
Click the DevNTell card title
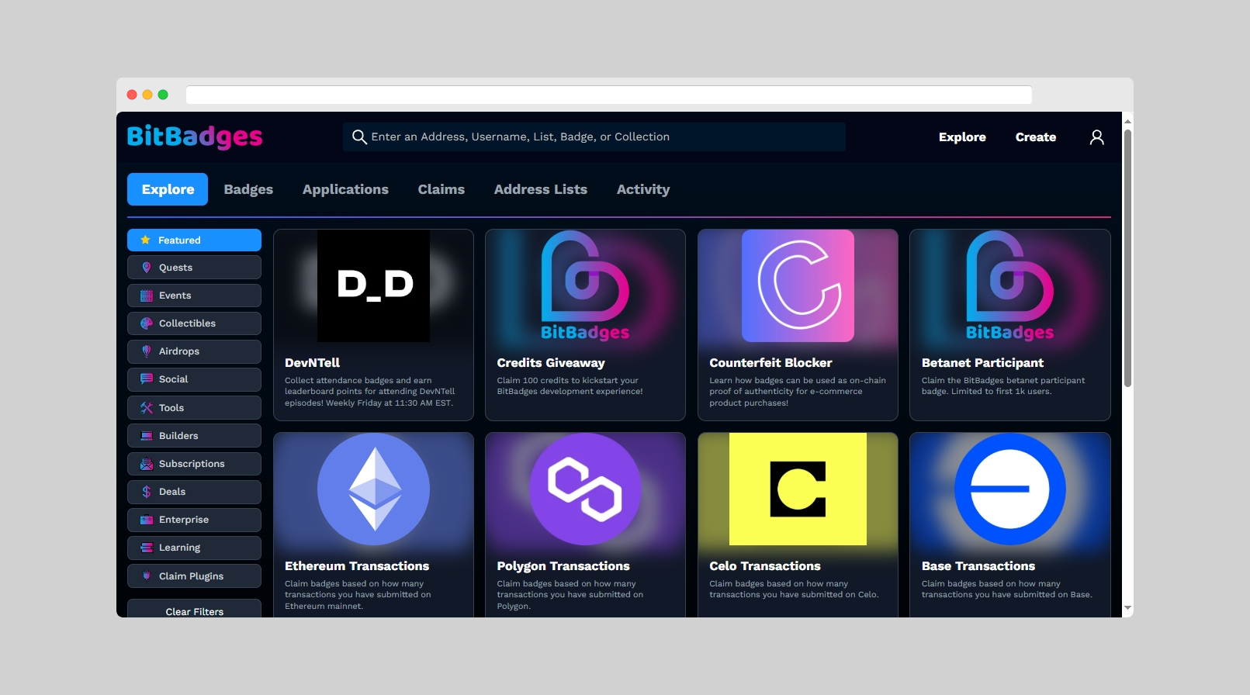coord(312,363)
